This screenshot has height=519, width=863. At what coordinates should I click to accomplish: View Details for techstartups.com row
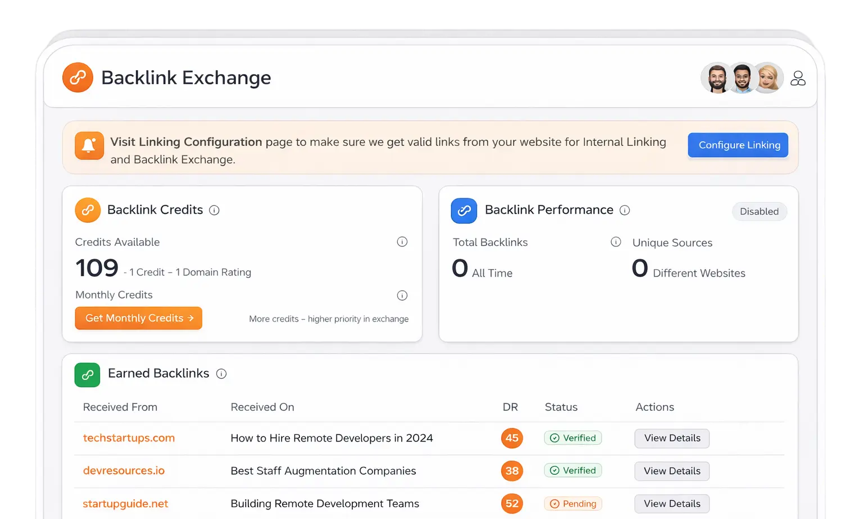pyautogui.click(x=672, y=438)
